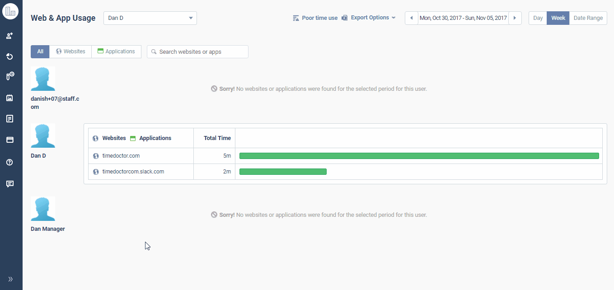Open the Users panel from the sidebar
This screenshot has width=614, height=290.
tap(10, 35)
